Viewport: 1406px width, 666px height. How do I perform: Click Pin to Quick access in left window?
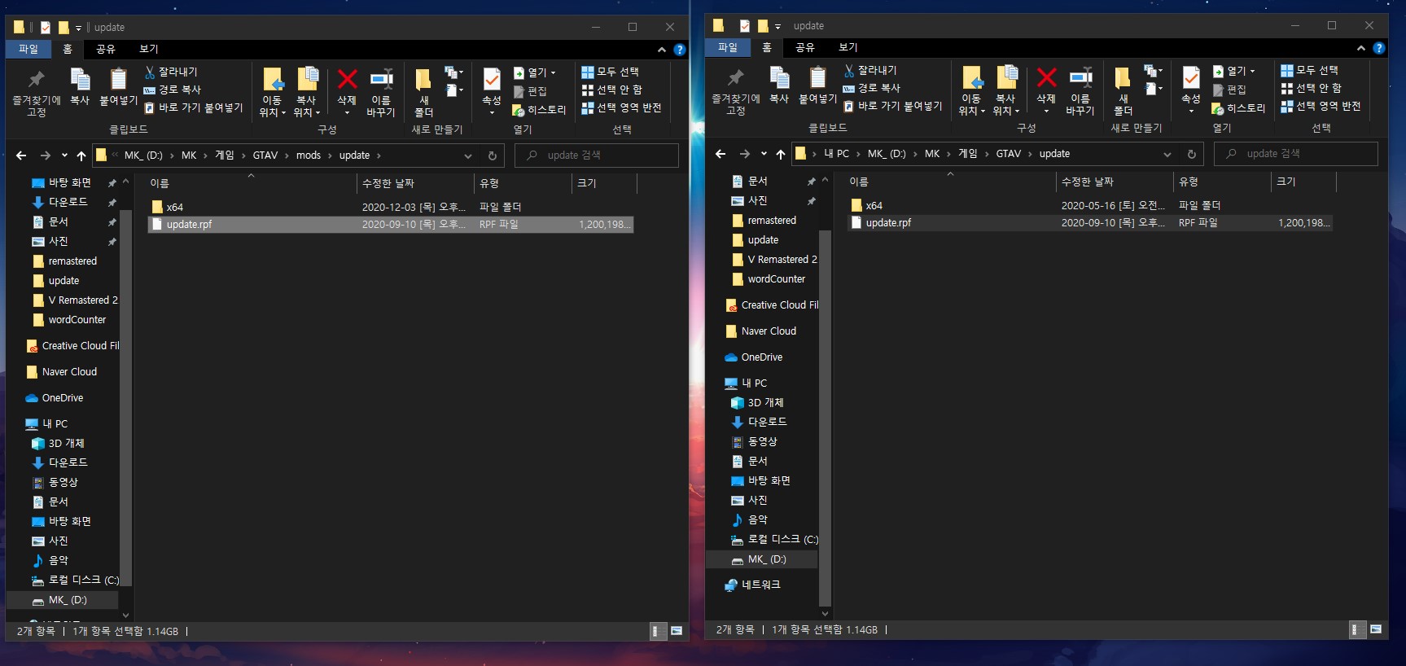point(36,93)
